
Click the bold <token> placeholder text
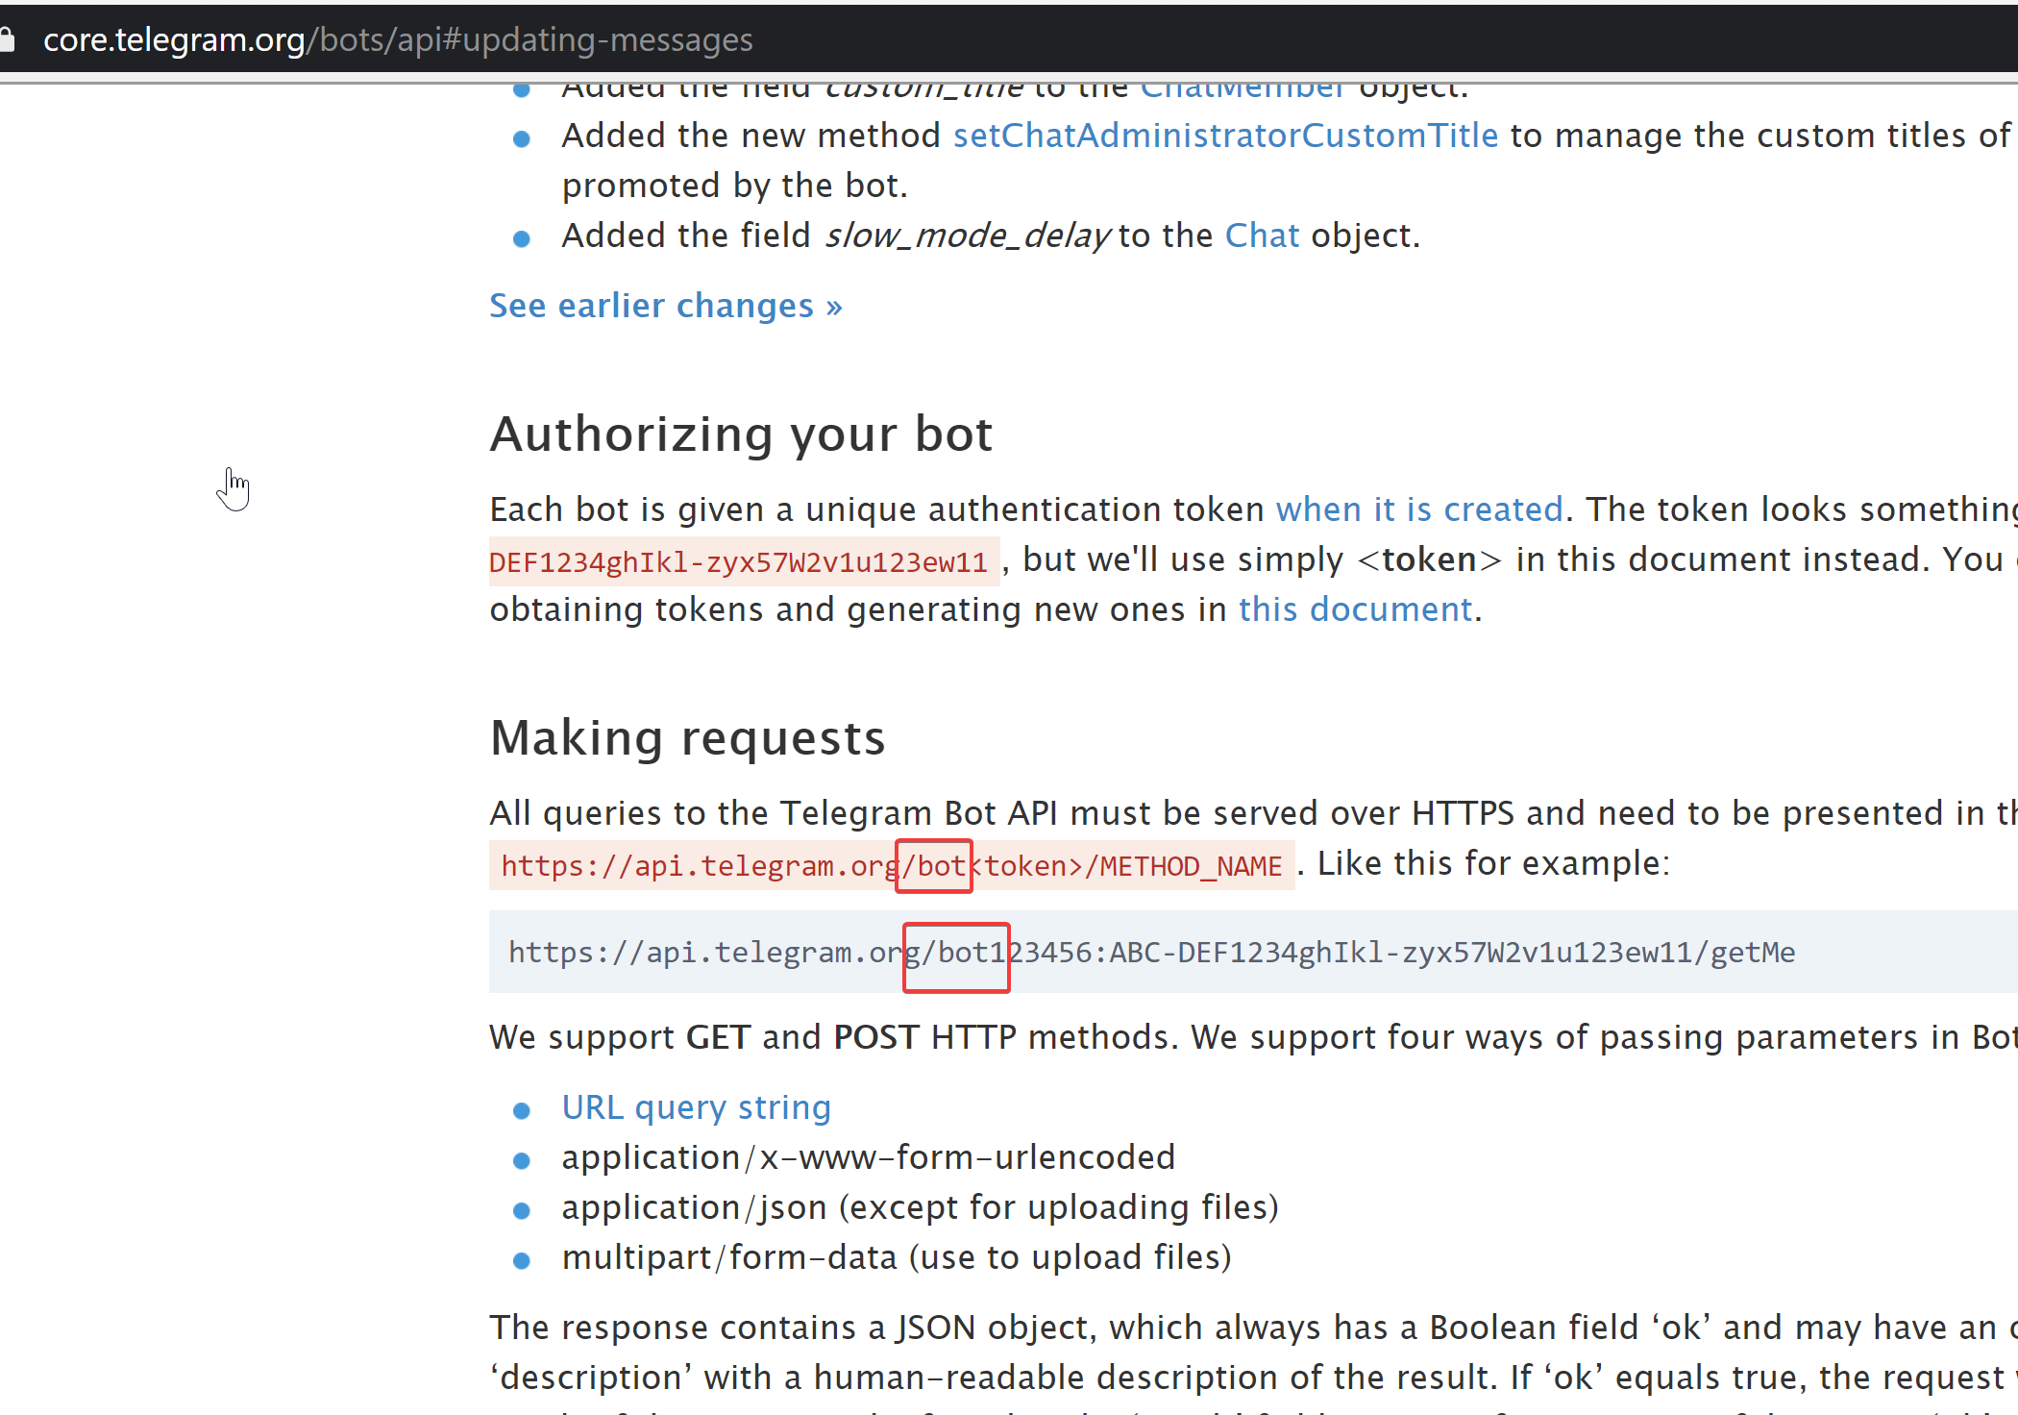click(x=1429, y=559)
